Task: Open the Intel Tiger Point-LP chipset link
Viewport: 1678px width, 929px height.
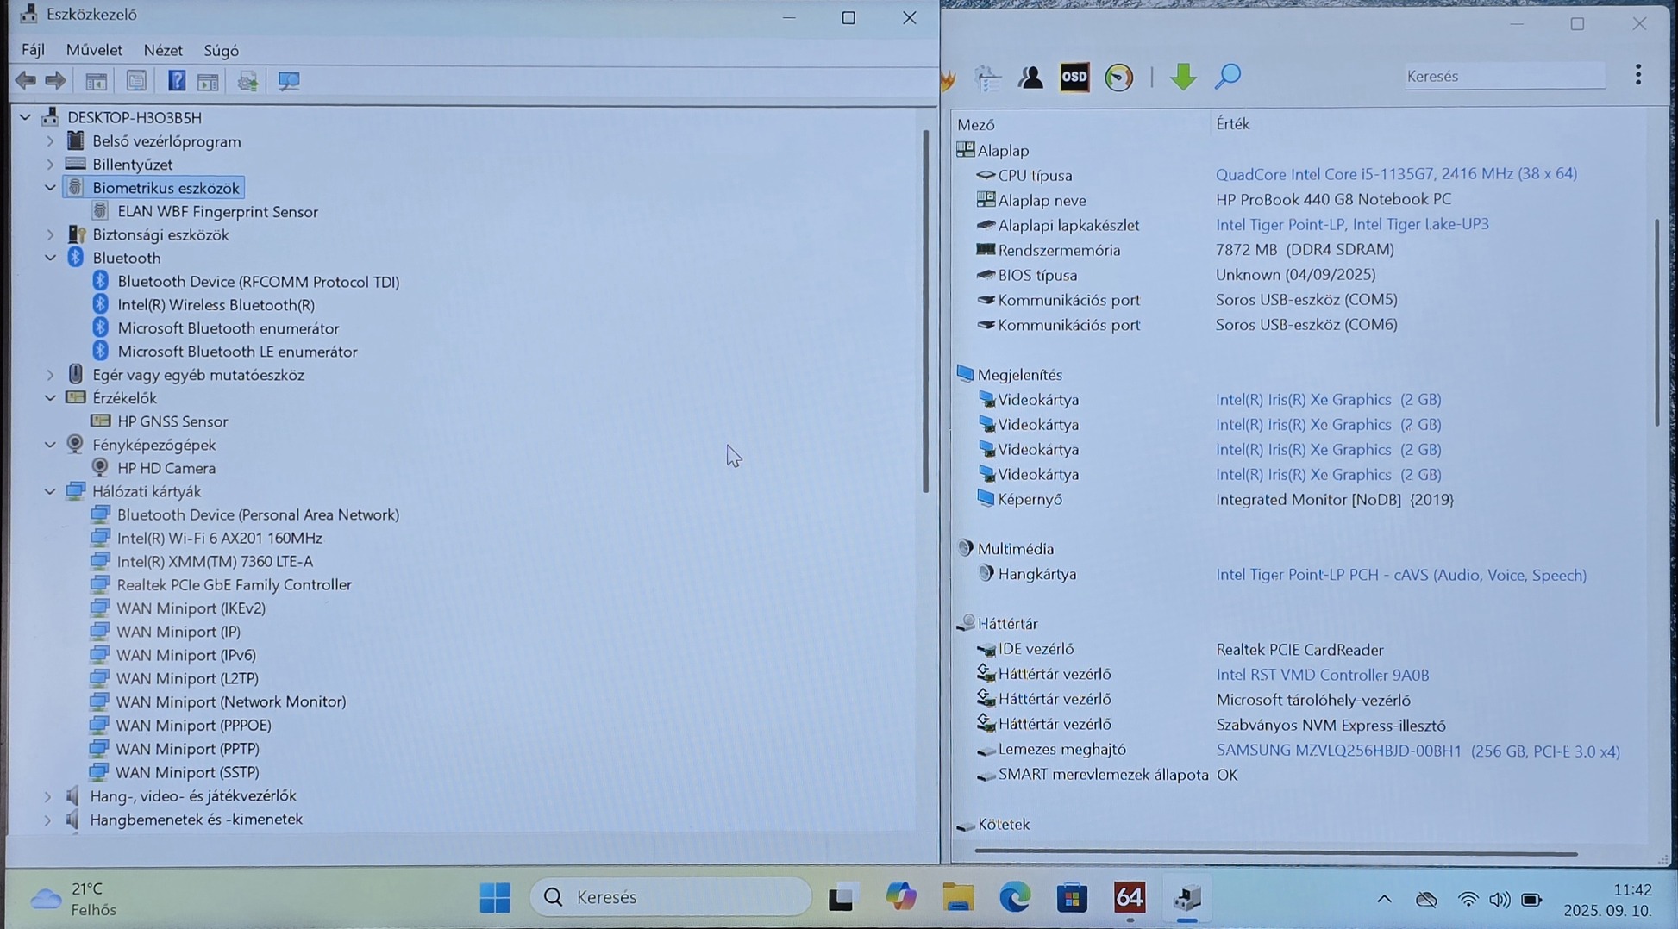Action: coord(1352,224)
